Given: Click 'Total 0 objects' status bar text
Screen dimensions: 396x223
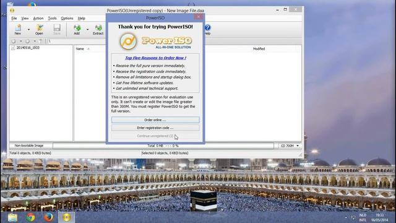Looking at the screenshot, I should 30,153.
